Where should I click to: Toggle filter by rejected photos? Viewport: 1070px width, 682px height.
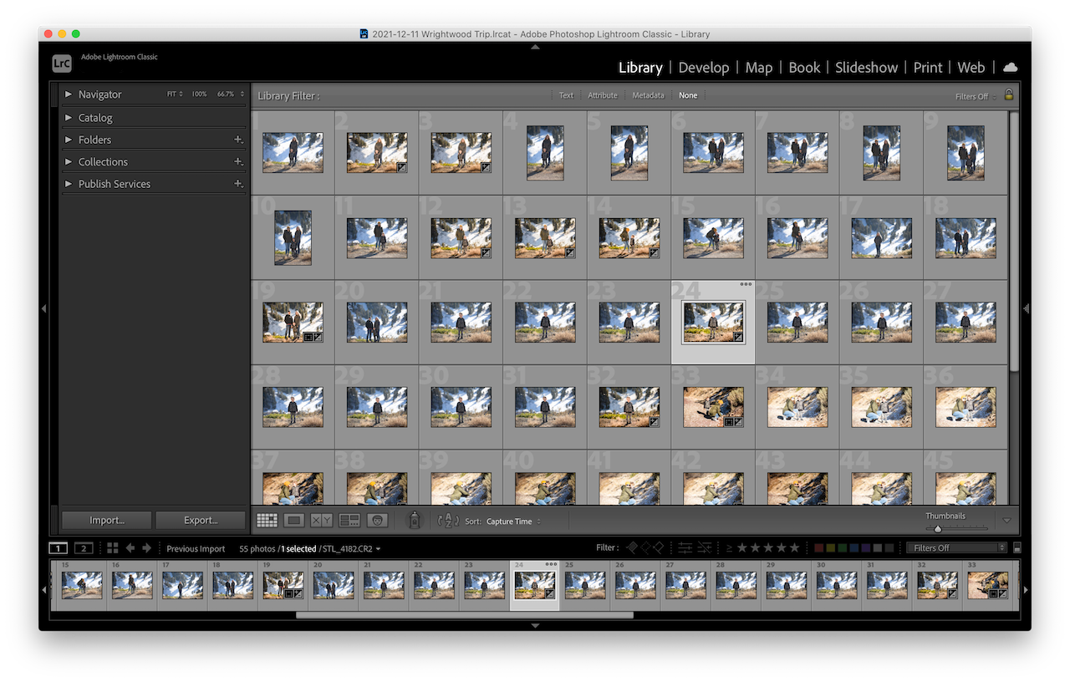click(x=658, y=548)
